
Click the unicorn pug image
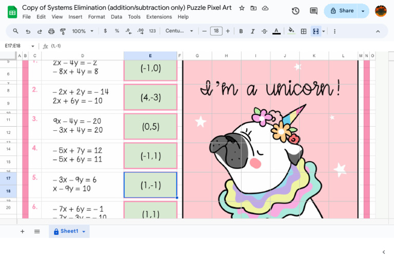270,139
